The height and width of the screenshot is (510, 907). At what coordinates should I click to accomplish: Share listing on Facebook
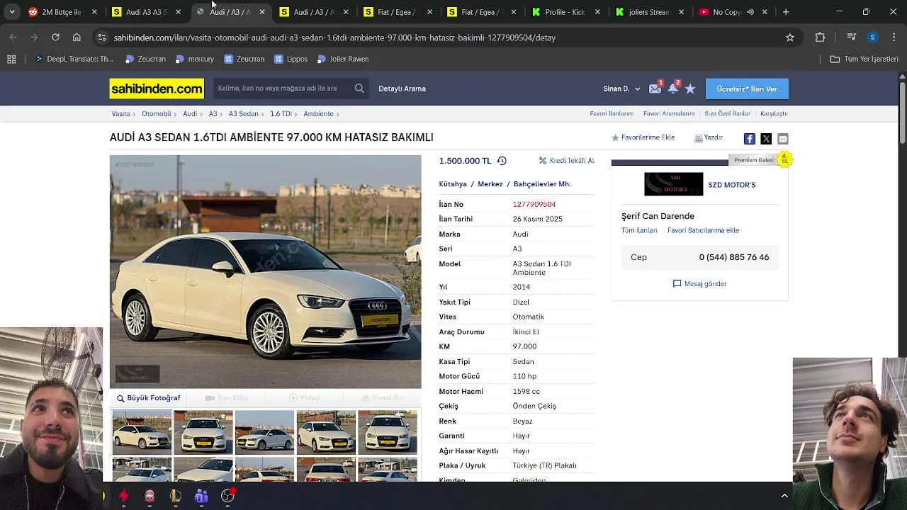tap(749, 139)
